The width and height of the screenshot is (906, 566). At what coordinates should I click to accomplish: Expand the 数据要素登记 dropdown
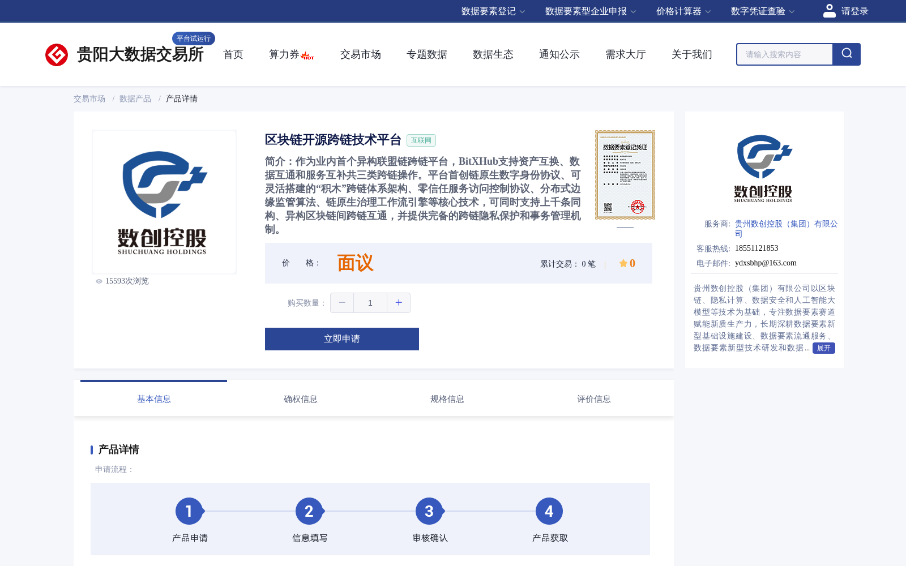(x=493, y=11)
